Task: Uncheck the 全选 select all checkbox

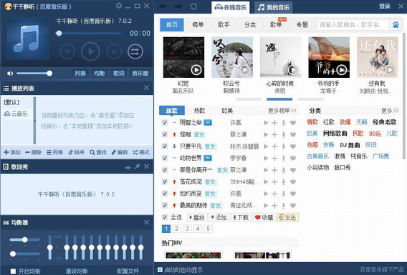Action: click(x=165, y=217)
